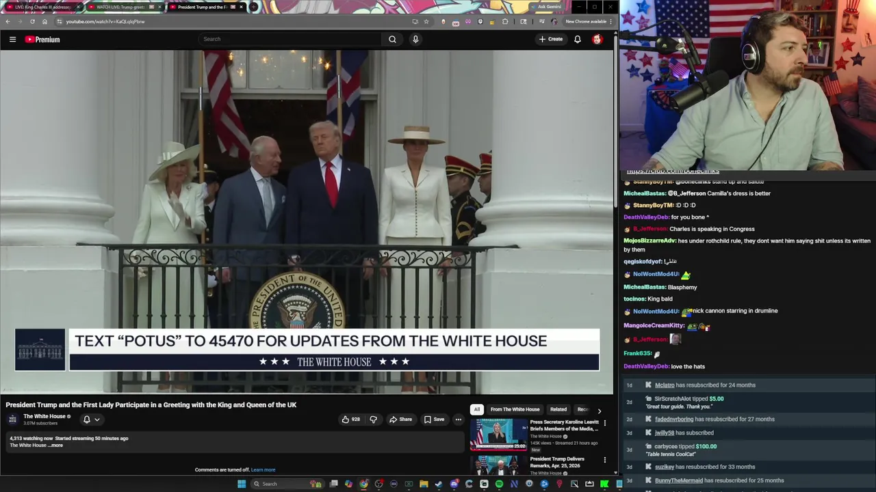Click the video title text
This screenshot has width=876, height=492.
click(x=151, y=405)
